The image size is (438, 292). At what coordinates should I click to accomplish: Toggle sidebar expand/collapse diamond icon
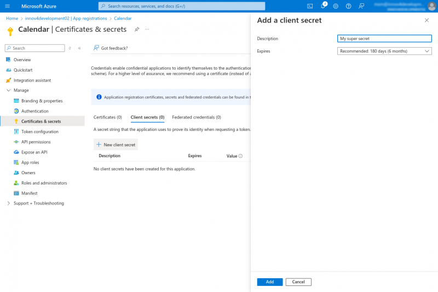click(x=70, y=48)
